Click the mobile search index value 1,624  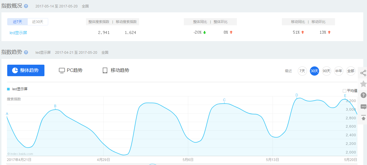pos(130,32)
